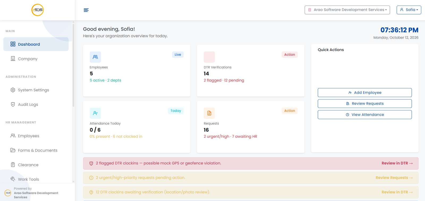The height and width of the screenshot is (201, 425).
Task: Click the location pin icon in DTR awaiting alert
Action: coord(91,192)
